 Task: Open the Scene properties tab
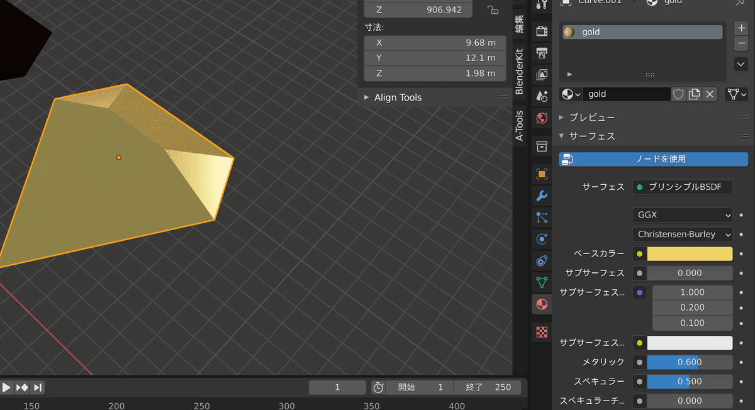pos(541,96)
